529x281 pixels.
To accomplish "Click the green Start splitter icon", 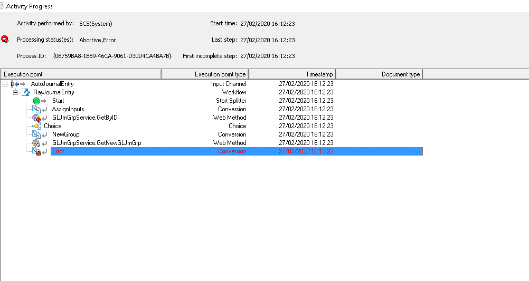I will pyautogui.click(x=36, y=101).
